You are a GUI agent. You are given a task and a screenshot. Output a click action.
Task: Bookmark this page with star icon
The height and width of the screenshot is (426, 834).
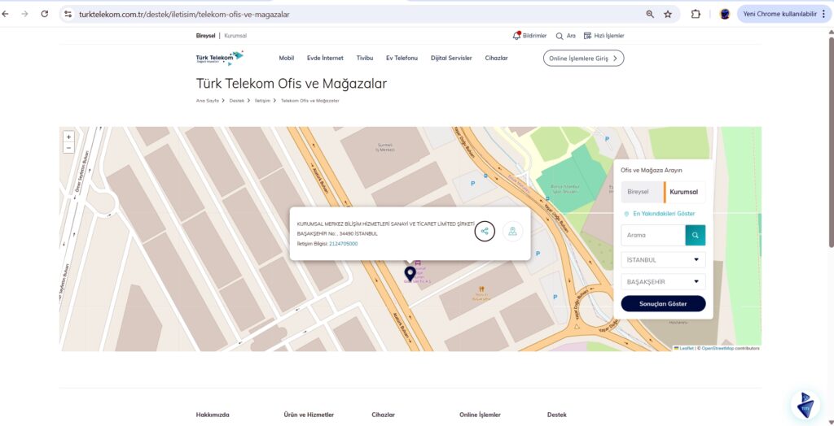(x=668, y=14)
